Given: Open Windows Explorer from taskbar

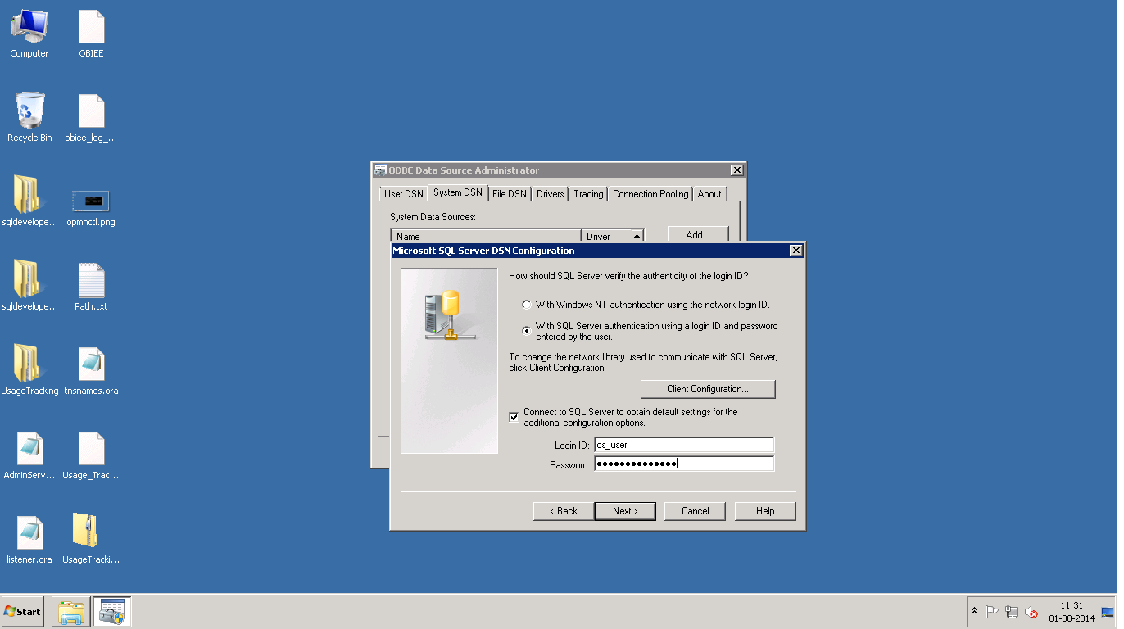Looking at the screenshot, I should click(x=70, y=612).
